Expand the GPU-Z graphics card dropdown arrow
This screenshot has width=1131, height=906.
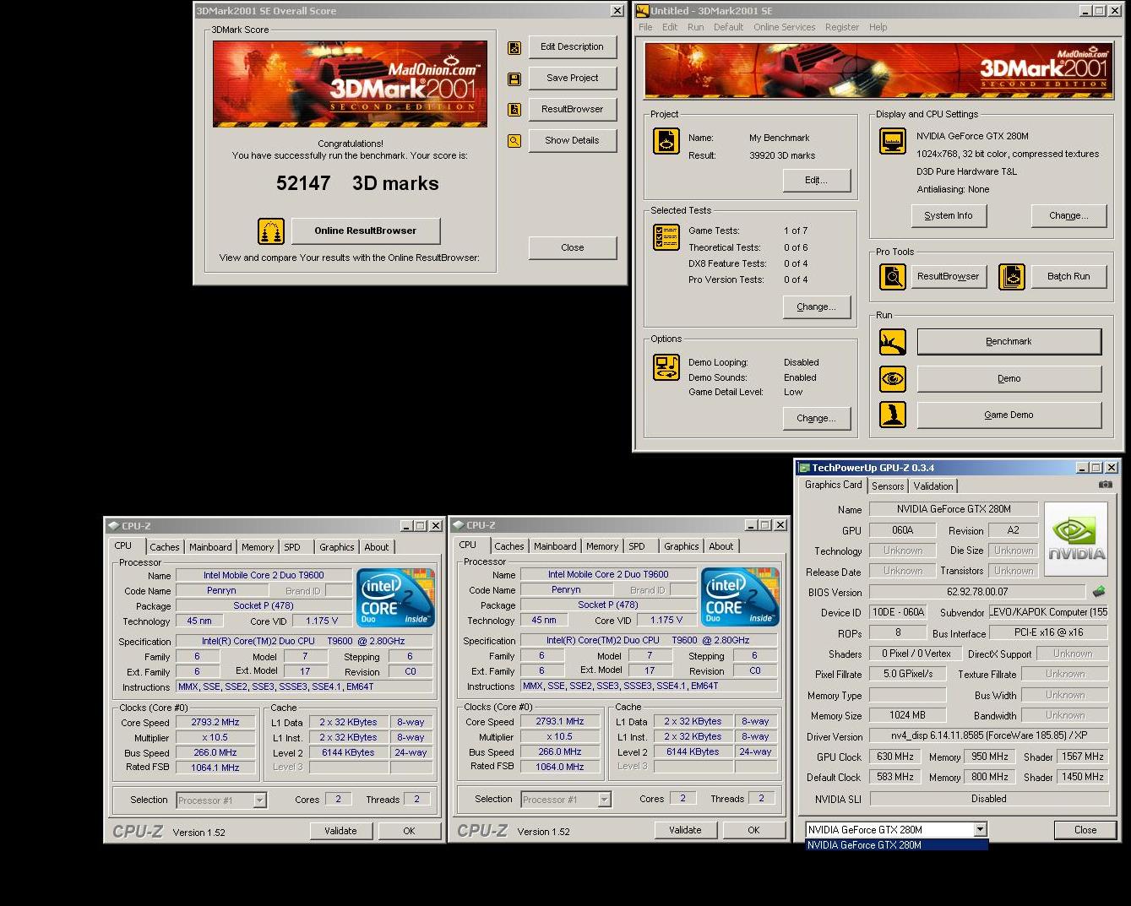(980, 829)
